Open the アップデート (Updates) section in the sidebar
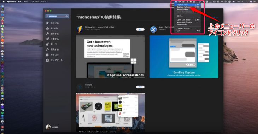The height and width of the screenshot is (134, 258). (x=54, y=60)
